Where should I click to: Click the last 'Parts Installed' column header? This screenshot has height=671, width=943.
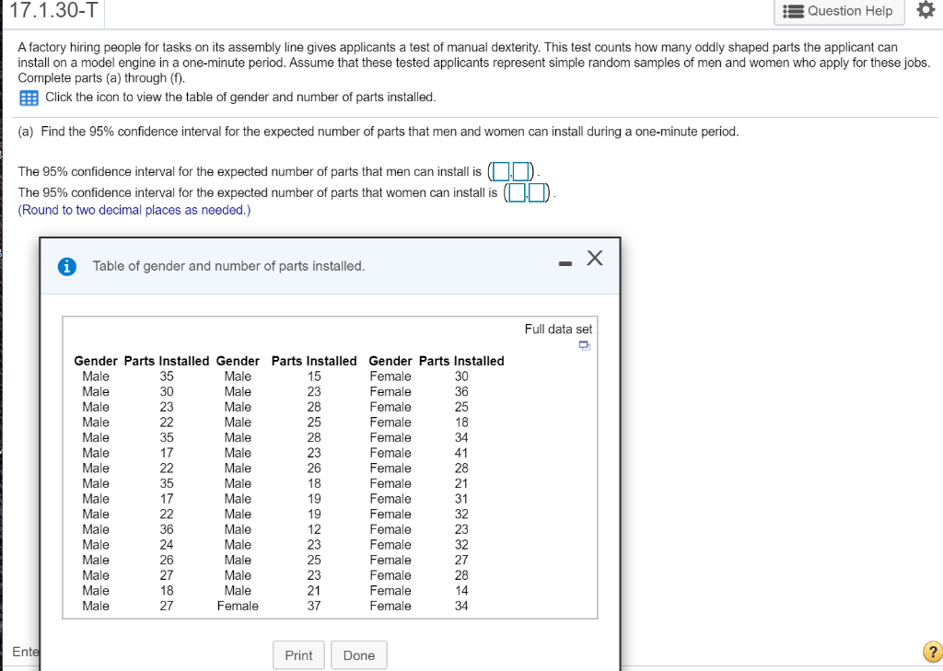(461, 361)
